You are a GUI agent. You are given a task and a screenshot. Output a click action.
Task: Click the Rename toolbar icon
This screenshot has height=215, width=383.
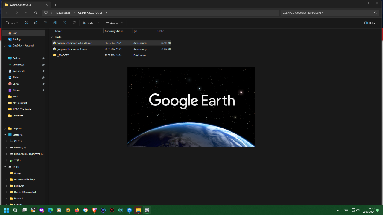pos(55,23)
